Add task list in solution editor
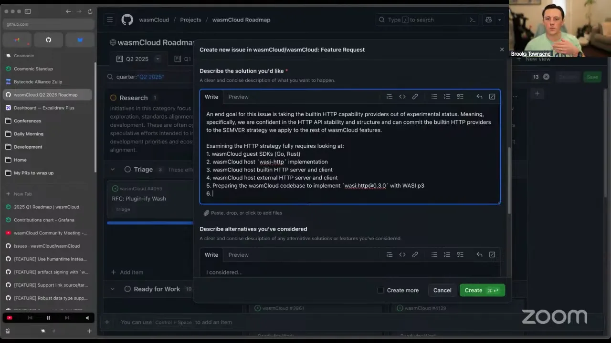Image resolution: width=611 pixels, height=343 pixels. 460,97
